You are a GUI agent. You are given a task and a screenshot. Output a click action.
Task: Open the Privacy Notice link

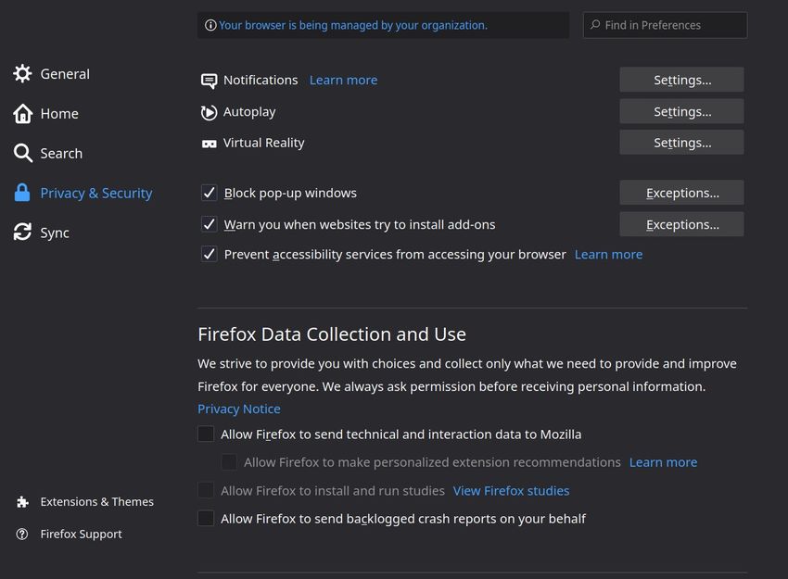point(238,409)
